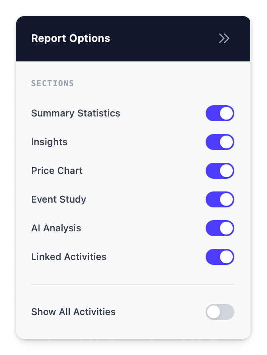The width and height of the screenshot is (267, 355).
Task: Click the Summary Statistics label
Action: [x=75, y=113]
